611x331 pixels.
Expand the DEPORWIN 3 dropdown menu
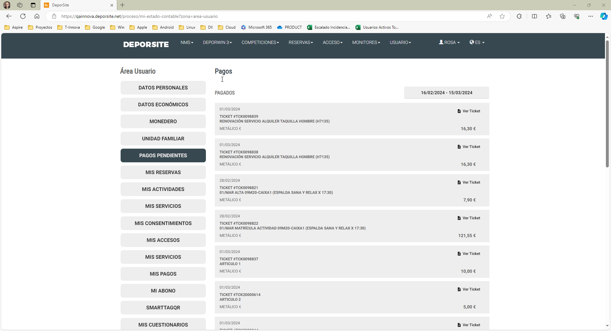(x=217, y=42)
